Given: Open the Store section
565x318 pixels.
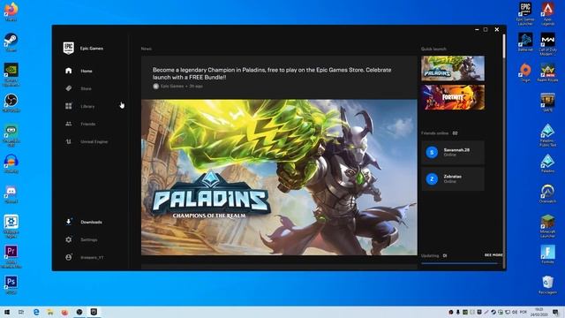Looking at the screenshot, I should [x=87, y=88].
